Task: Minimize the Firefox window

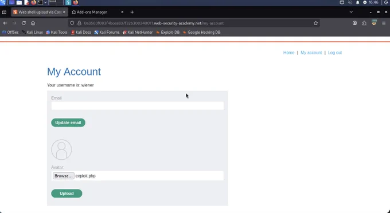Action: 370,12
